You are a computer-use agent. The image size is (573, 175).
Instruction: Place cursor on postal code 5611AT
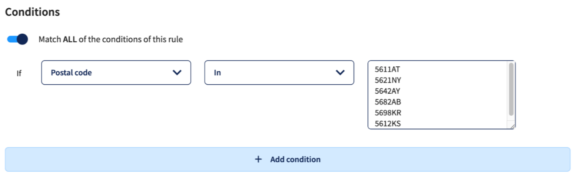tap(387, 69)
